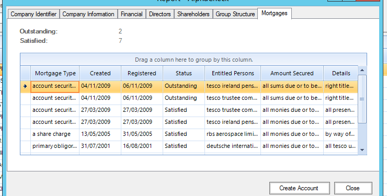Sort by the Entitled Persons column header
387x196 pixels.
point(233,73)
